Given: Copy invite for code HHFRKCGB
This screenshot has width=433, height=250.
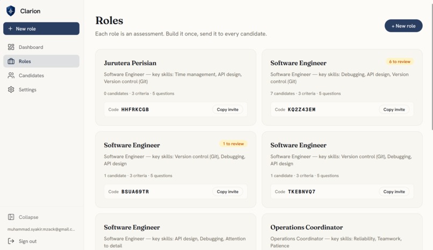Looking at the screenshot, I should click(227, 109).
